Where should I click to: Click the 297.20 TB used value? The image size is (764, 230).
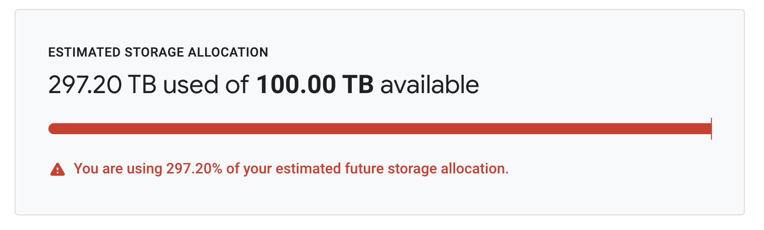point(102,85)
